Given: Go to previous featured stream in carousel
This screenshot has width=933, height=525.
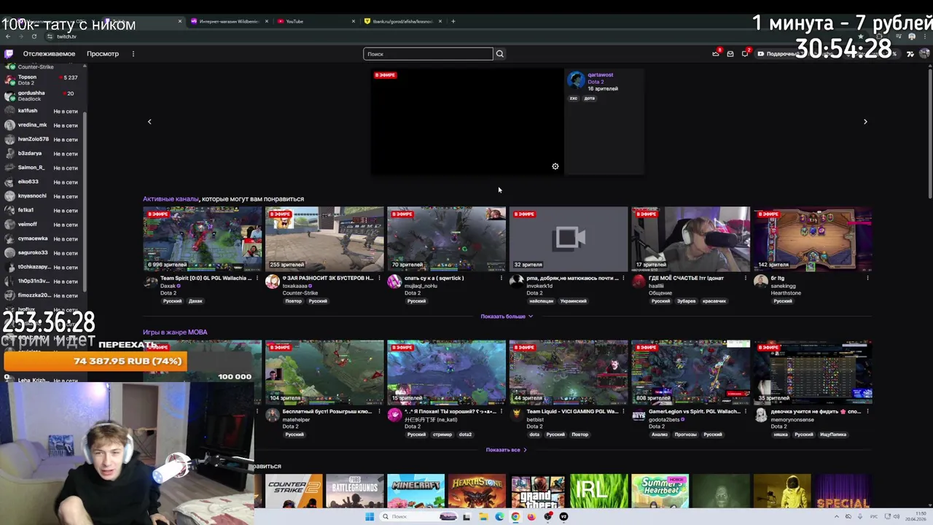Looking at the screenshot, I should point(149,122).
